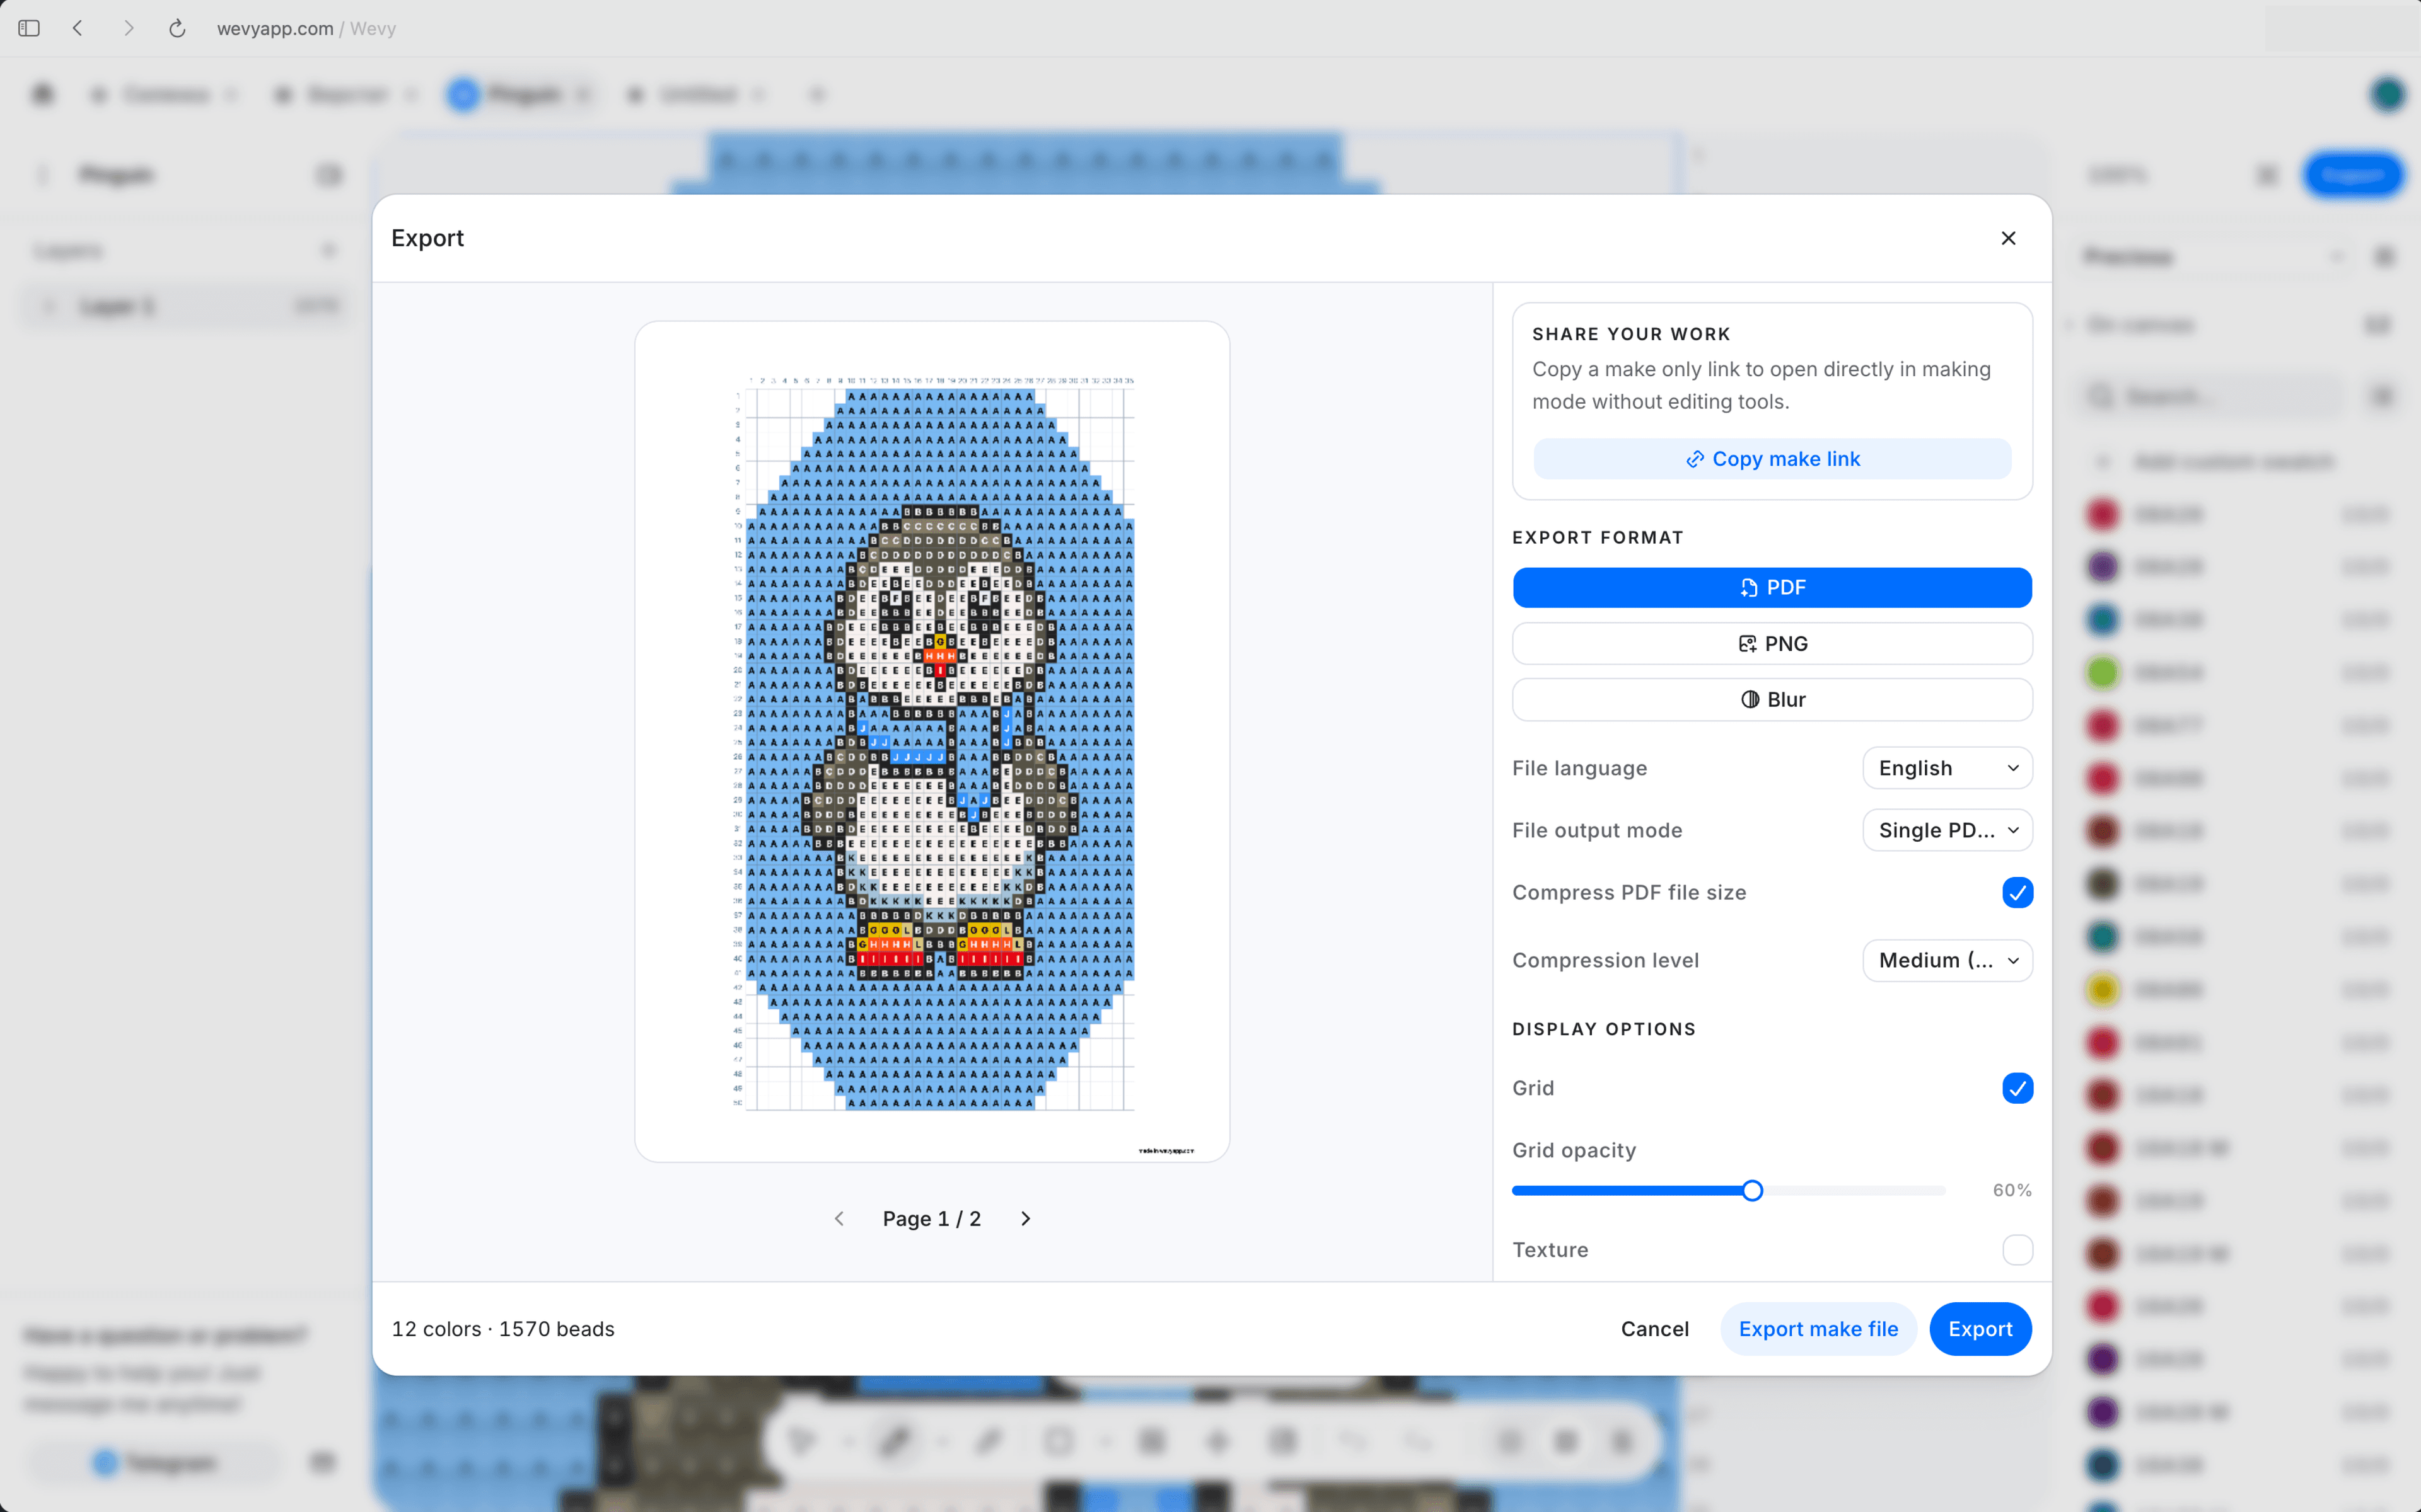Adjust the Grid opacity slider handle

click(x=1751, y=1190)
